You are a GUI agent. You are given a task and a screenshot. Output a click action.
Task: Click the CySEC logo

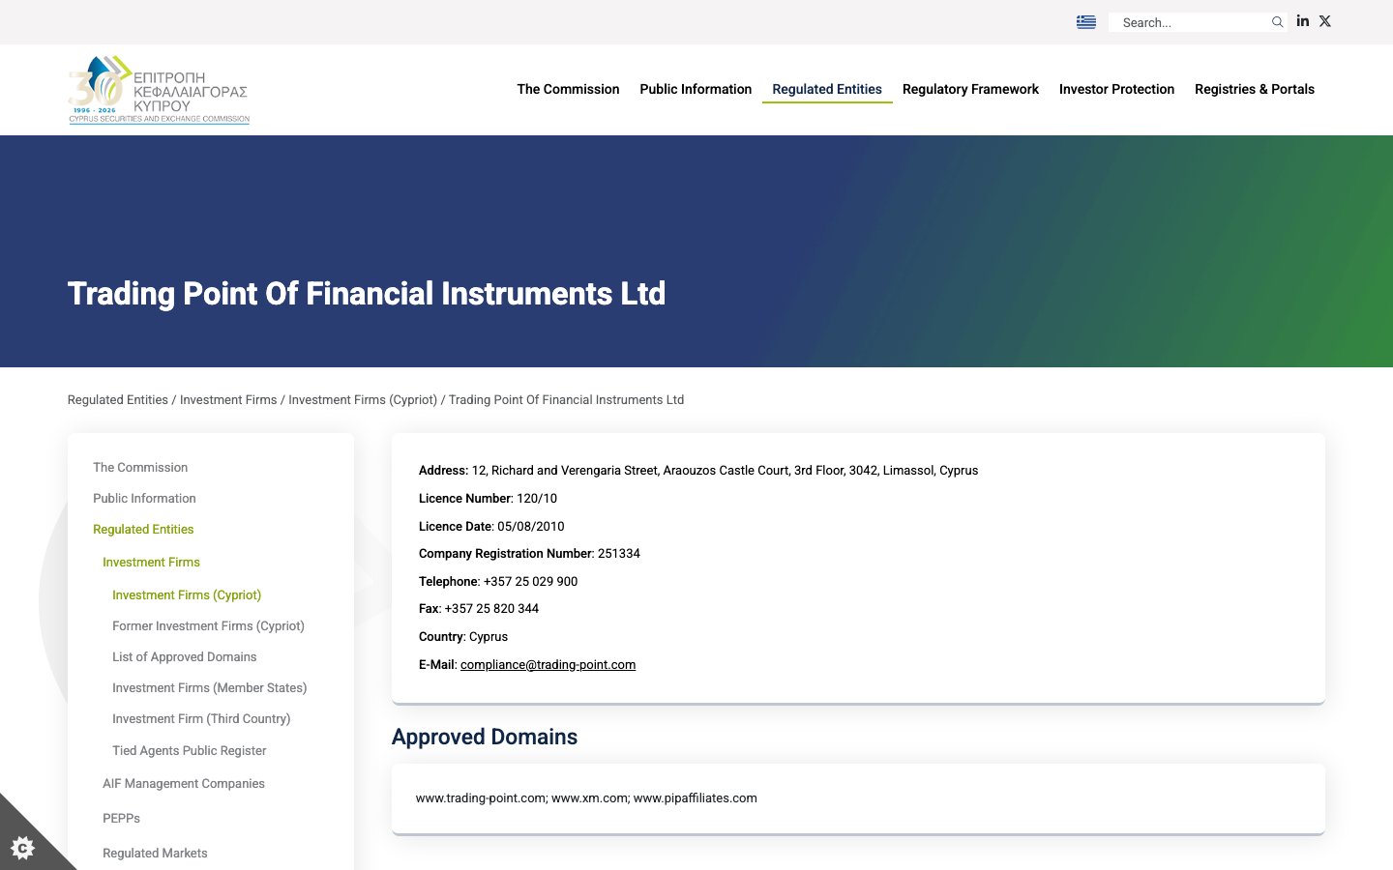click(159, 90)
